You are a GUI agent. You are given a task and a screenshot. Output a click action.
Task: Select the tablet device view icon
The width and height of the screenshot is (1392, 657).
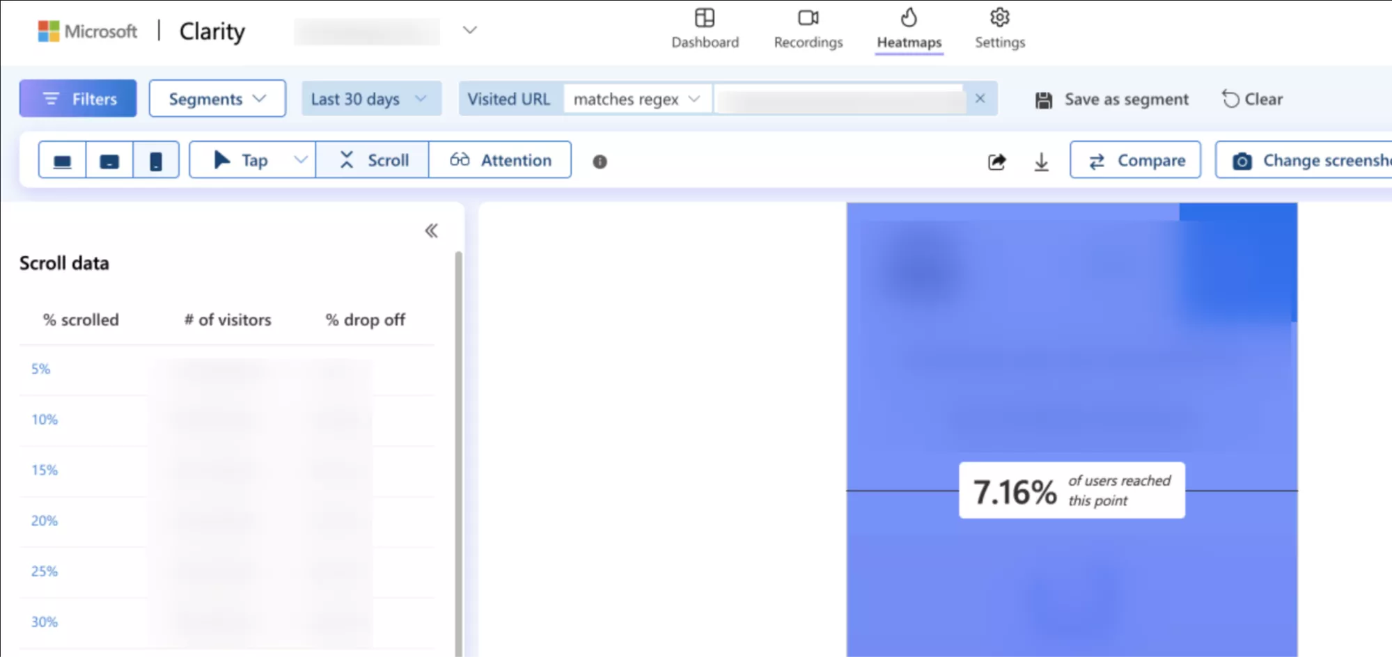point(109,161)
